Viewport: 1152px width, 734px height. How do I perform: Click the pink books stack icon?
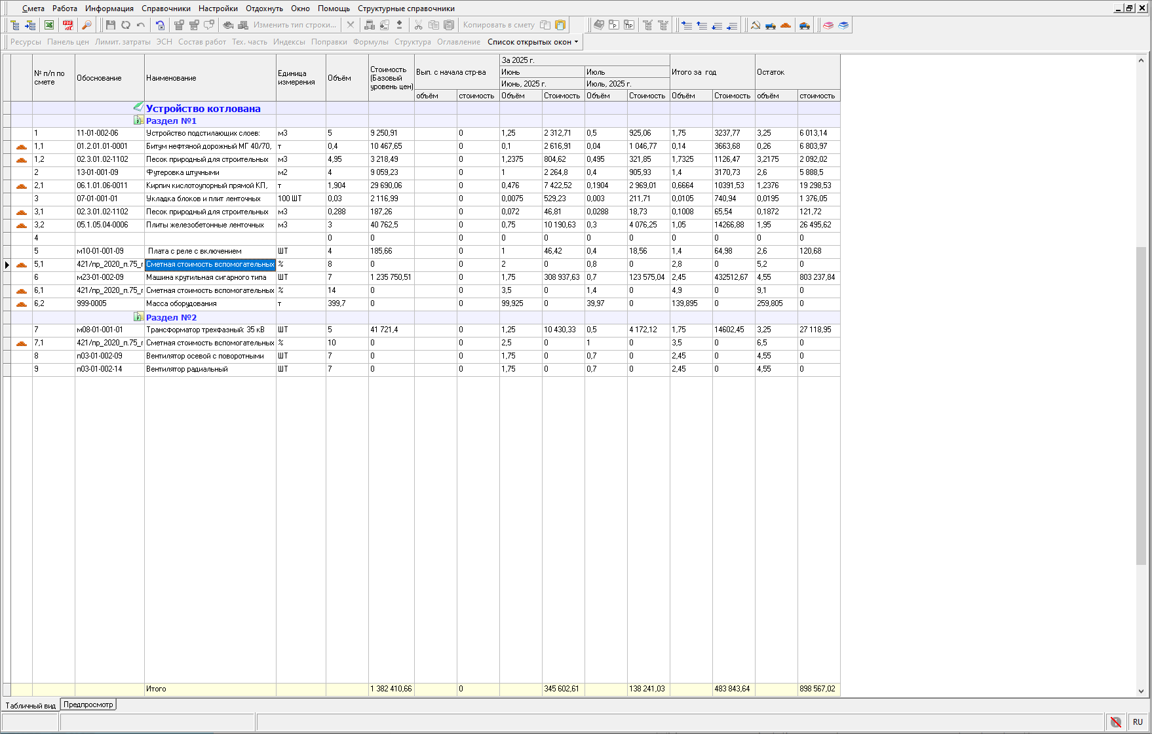pos(828,25)
